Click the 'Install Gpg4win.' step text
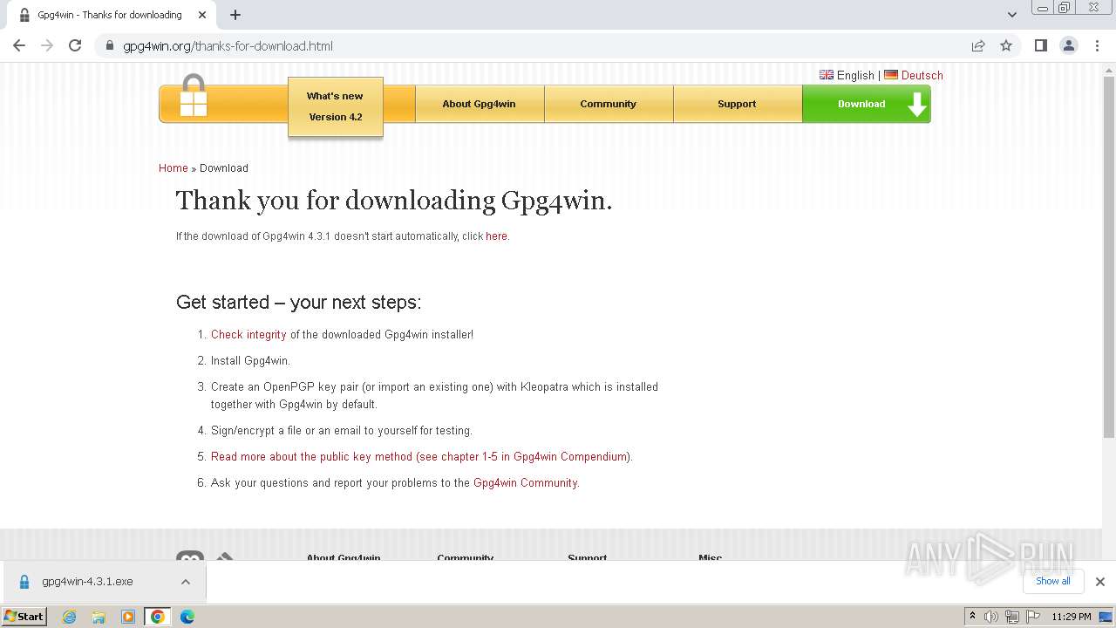The height and width of the screenshot is (628, 1116). pos(250,360)
